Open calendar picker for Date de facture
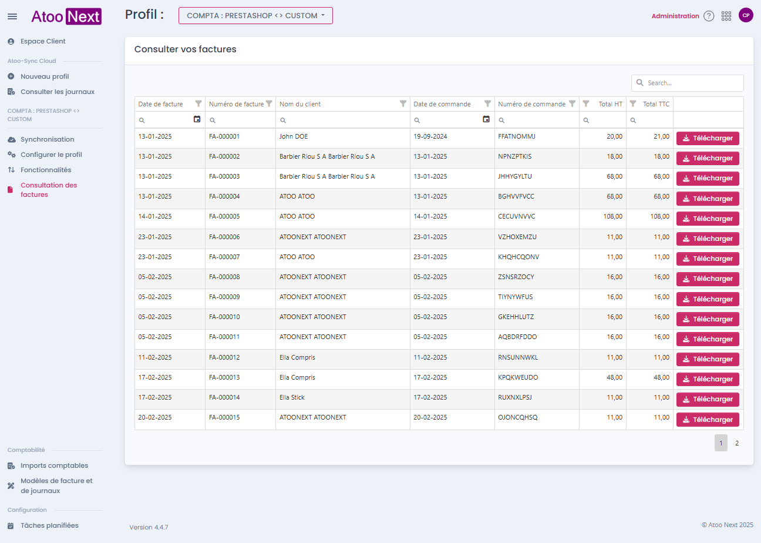 (x=197, y=119)
